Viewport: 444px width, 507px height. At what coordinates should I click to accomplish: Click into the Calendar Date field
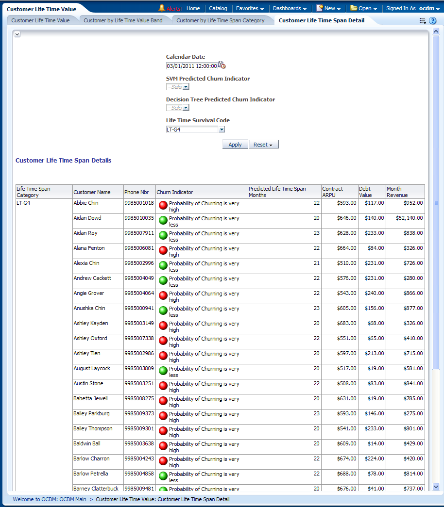tap(191, 66)
